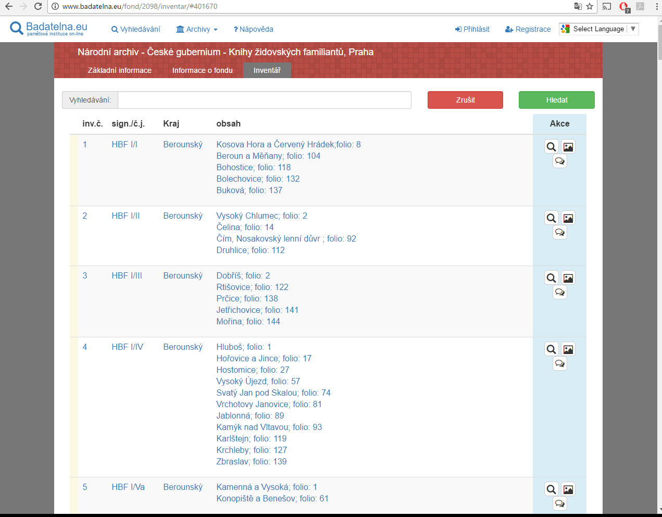
Task: Switch to the Základní informace tab
Action: pos(120,70)
